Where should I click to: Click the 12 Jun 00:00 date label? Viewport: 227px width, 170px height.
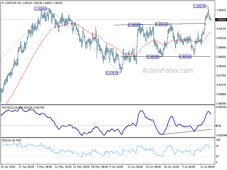135,167
